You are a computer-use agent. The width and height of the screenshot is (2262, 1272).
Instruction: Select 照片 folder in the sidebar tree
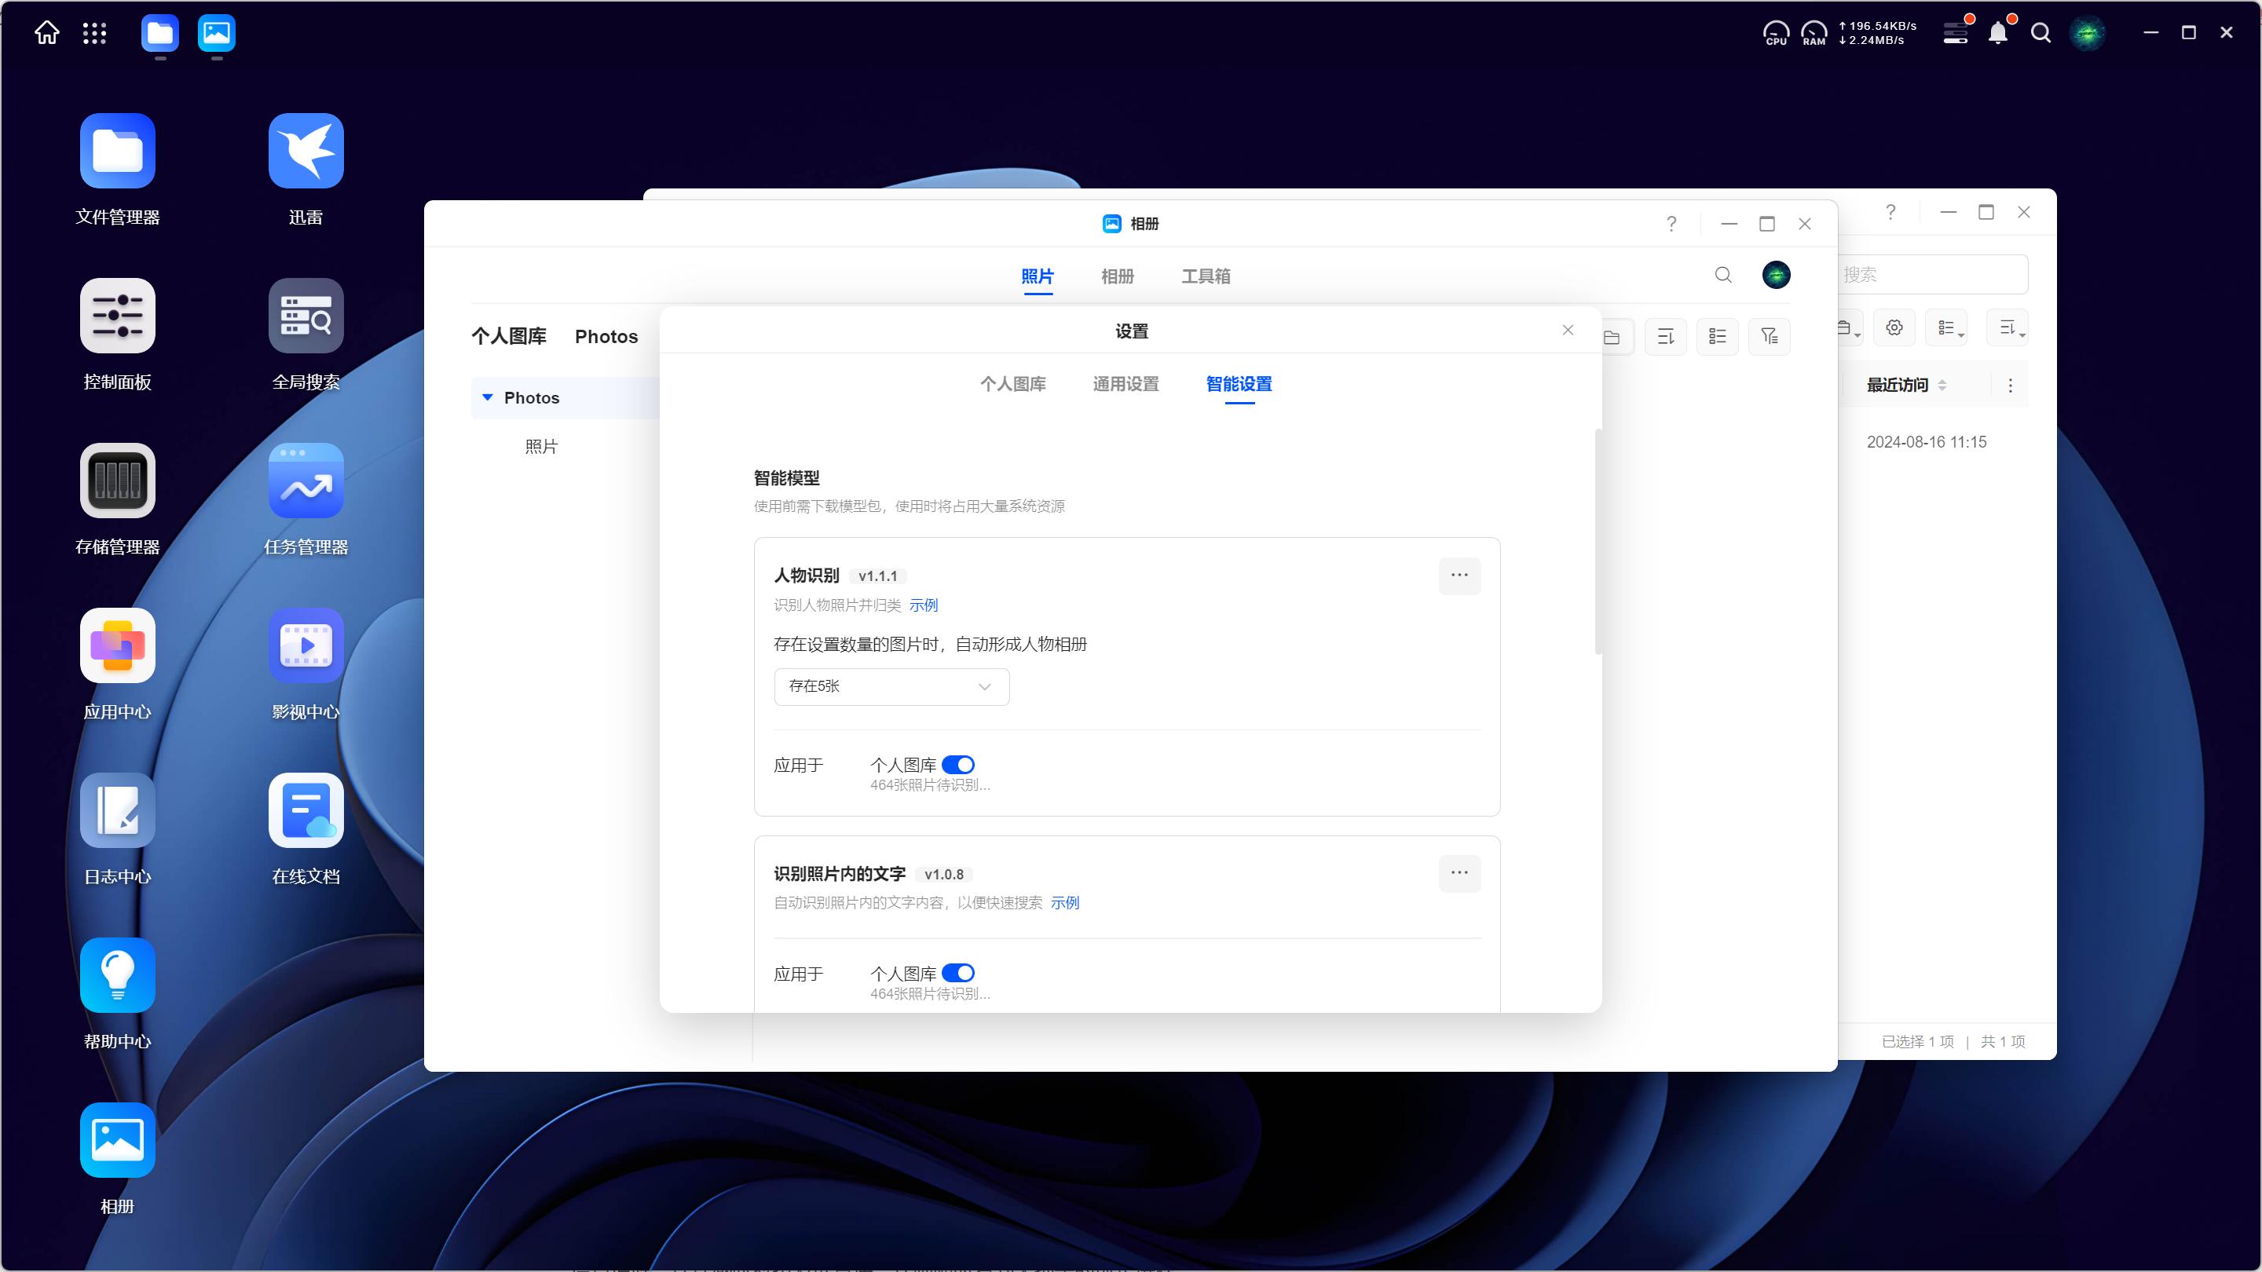click(x=542, y=447)
